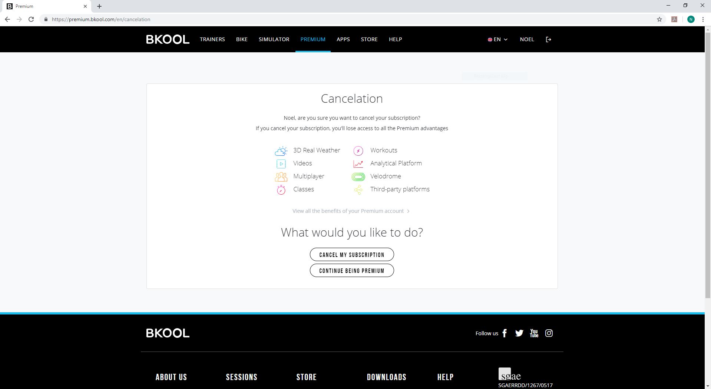
Task: Open the Chrome three-dot menu
Action: 703,19
